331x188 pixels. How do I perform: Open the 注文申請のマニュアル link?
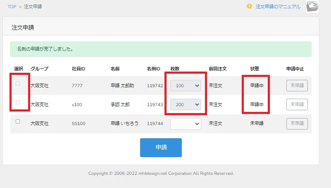click(x=278, y=7)
